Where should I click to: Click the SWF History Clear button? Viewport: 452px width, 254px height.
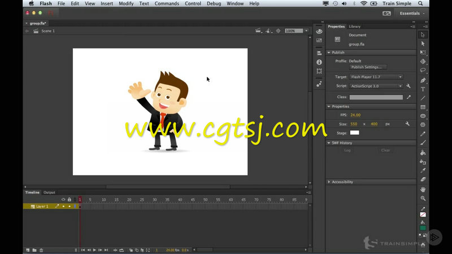click(x=385, y=150)
